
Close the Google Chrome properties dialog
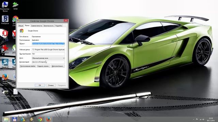66,21
